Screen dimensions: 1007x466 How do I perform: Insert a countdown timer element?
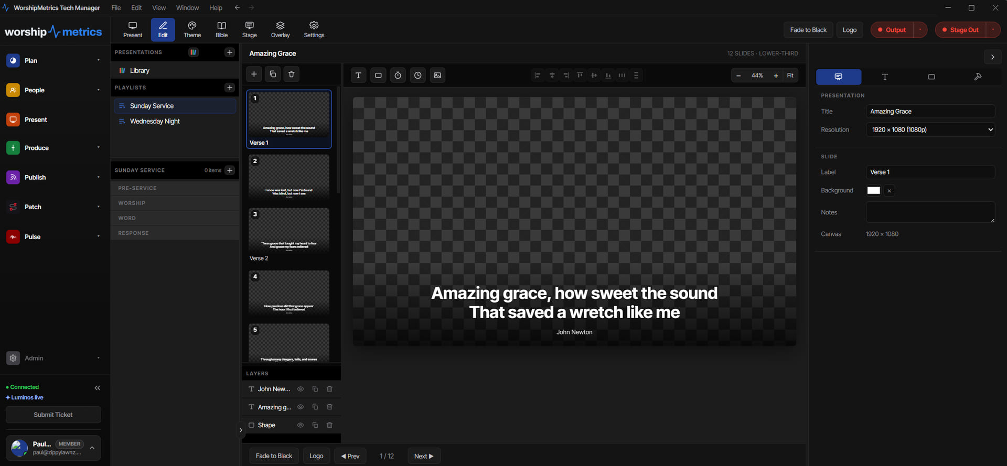tap(398, 75)
